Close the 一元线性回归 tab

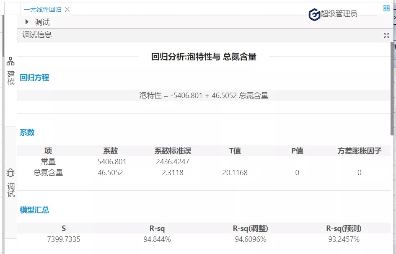pos(67,9)
